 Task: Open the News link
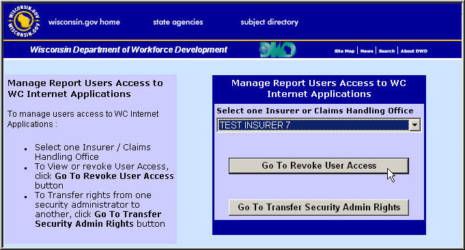pos(367,51)
